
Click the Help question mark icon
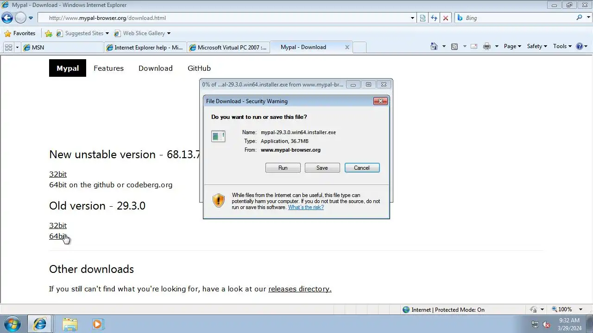pyautogui.click(x=580, y=46)
